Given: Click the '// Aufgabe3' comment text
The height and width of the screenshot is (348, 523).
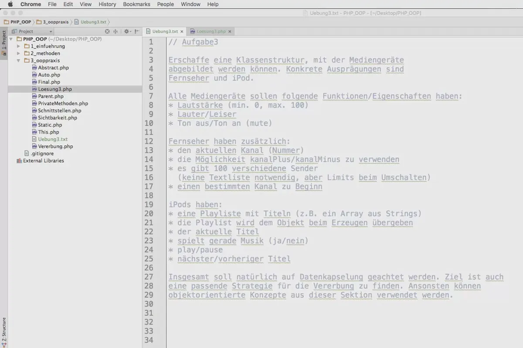Looking at the screenshot, I should click(193, 42).
